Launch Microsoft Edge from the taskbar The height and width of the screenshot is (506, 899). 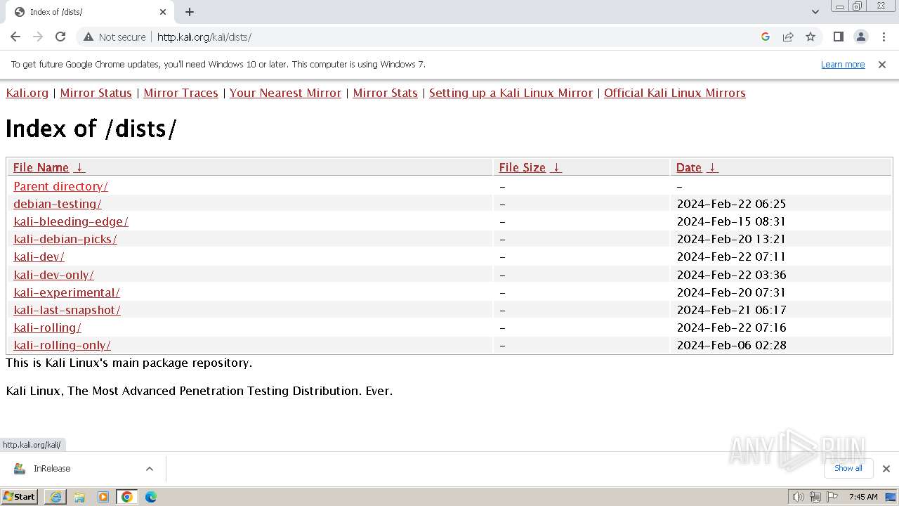click(151, 497)
